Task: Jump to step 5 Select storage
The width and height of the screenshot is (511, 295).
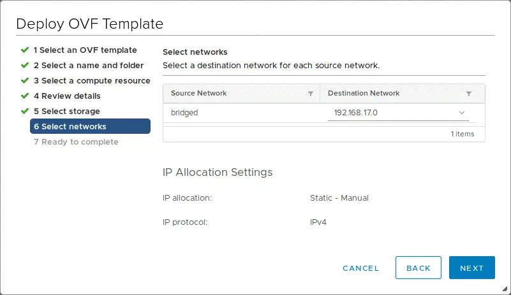Action: [x=66, y=111]
